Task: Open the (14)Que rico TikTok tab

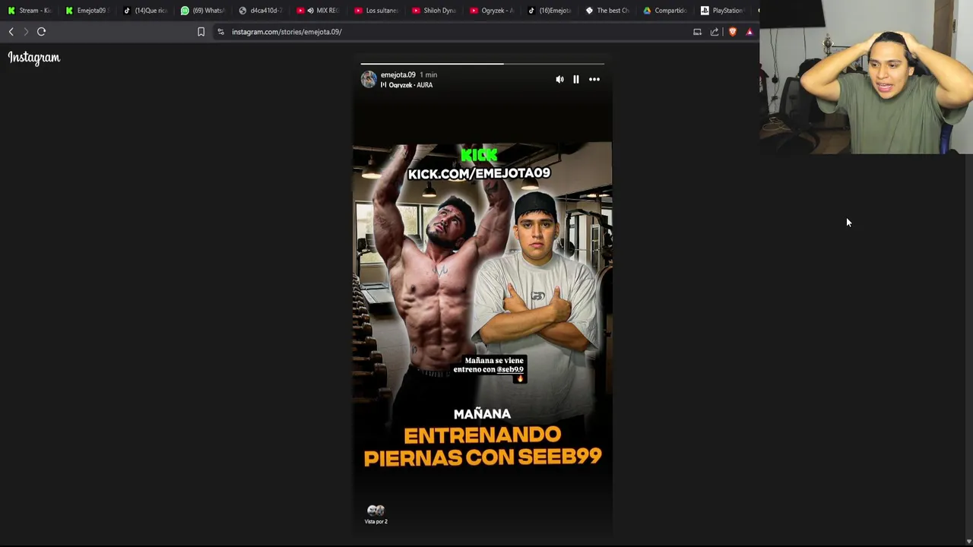Action: point(144,11)
